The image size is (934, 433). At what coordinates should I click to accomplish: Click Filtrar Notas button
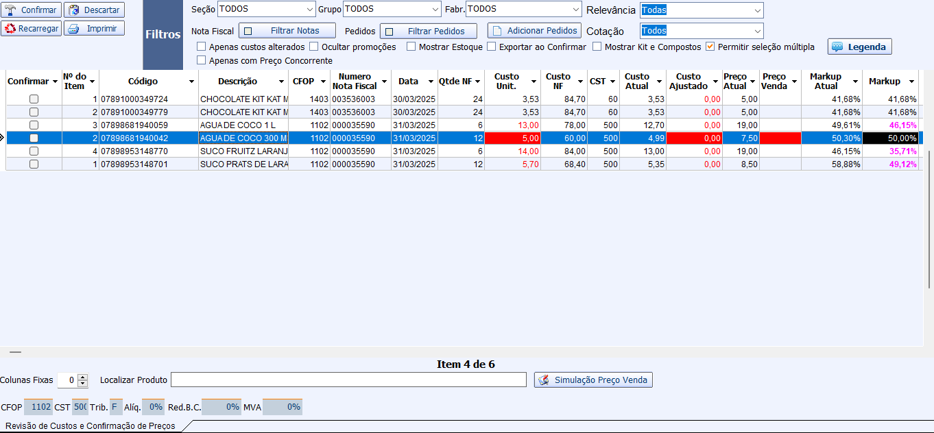pos(287,31)
